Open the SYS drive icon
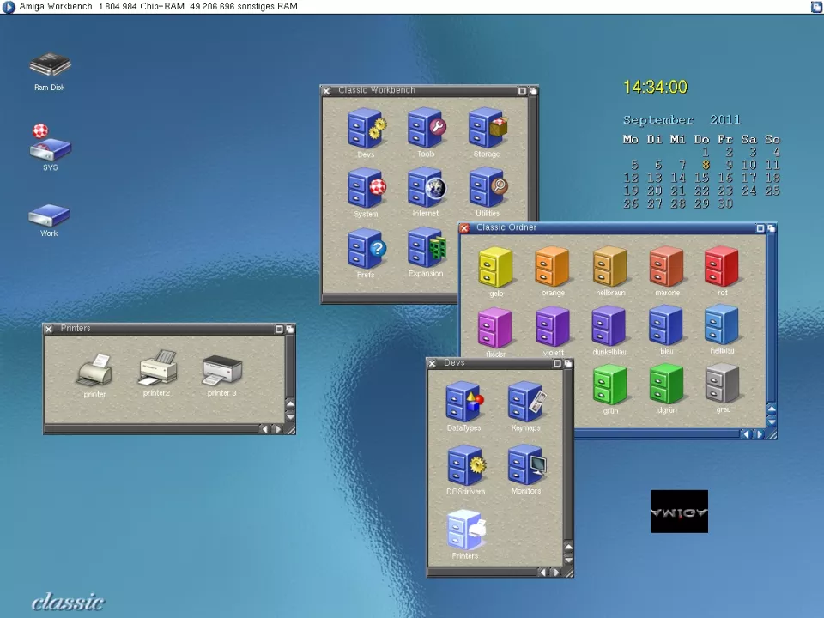 click(50, 146)
